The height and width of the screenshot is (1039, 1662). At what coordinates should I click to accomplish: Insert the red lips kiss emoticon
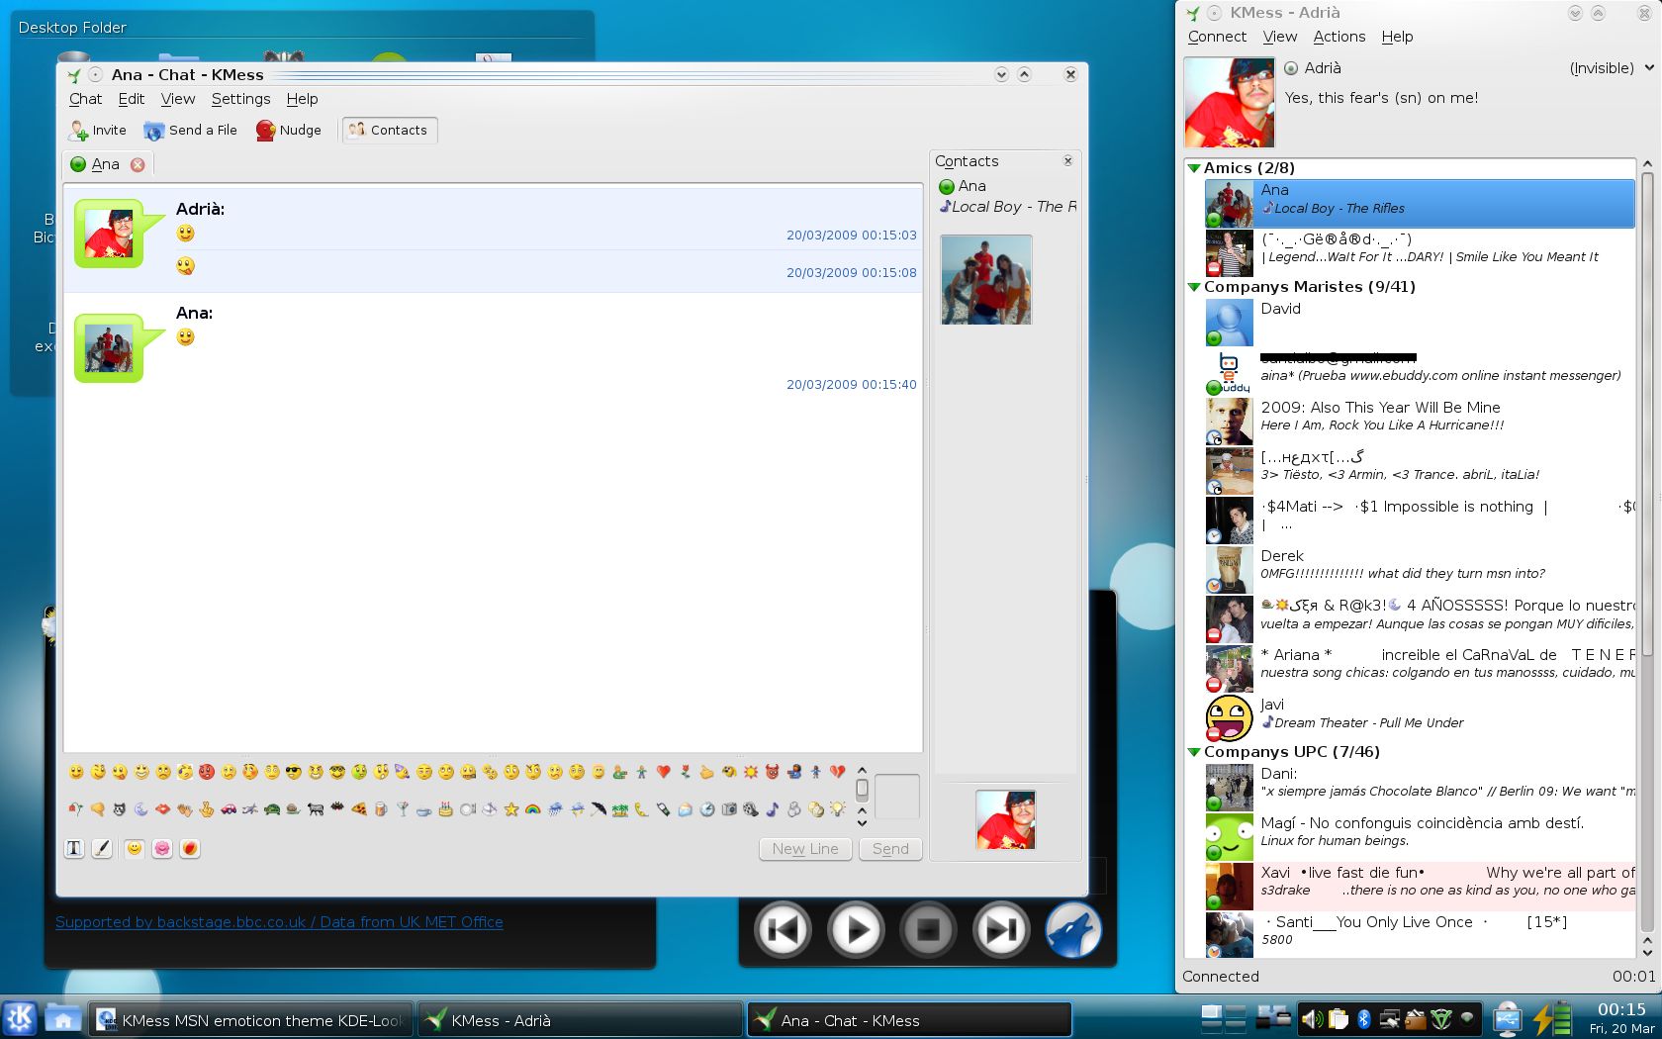click(x=163, y=809)
